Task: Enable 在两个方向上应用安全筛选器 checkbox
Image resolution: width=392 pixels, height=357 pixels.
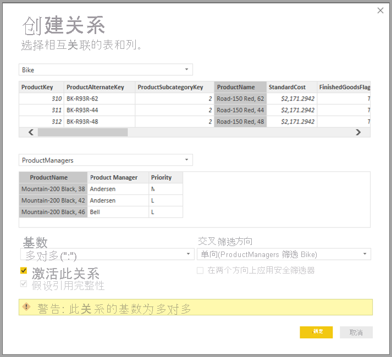Action: pos(201,270)
